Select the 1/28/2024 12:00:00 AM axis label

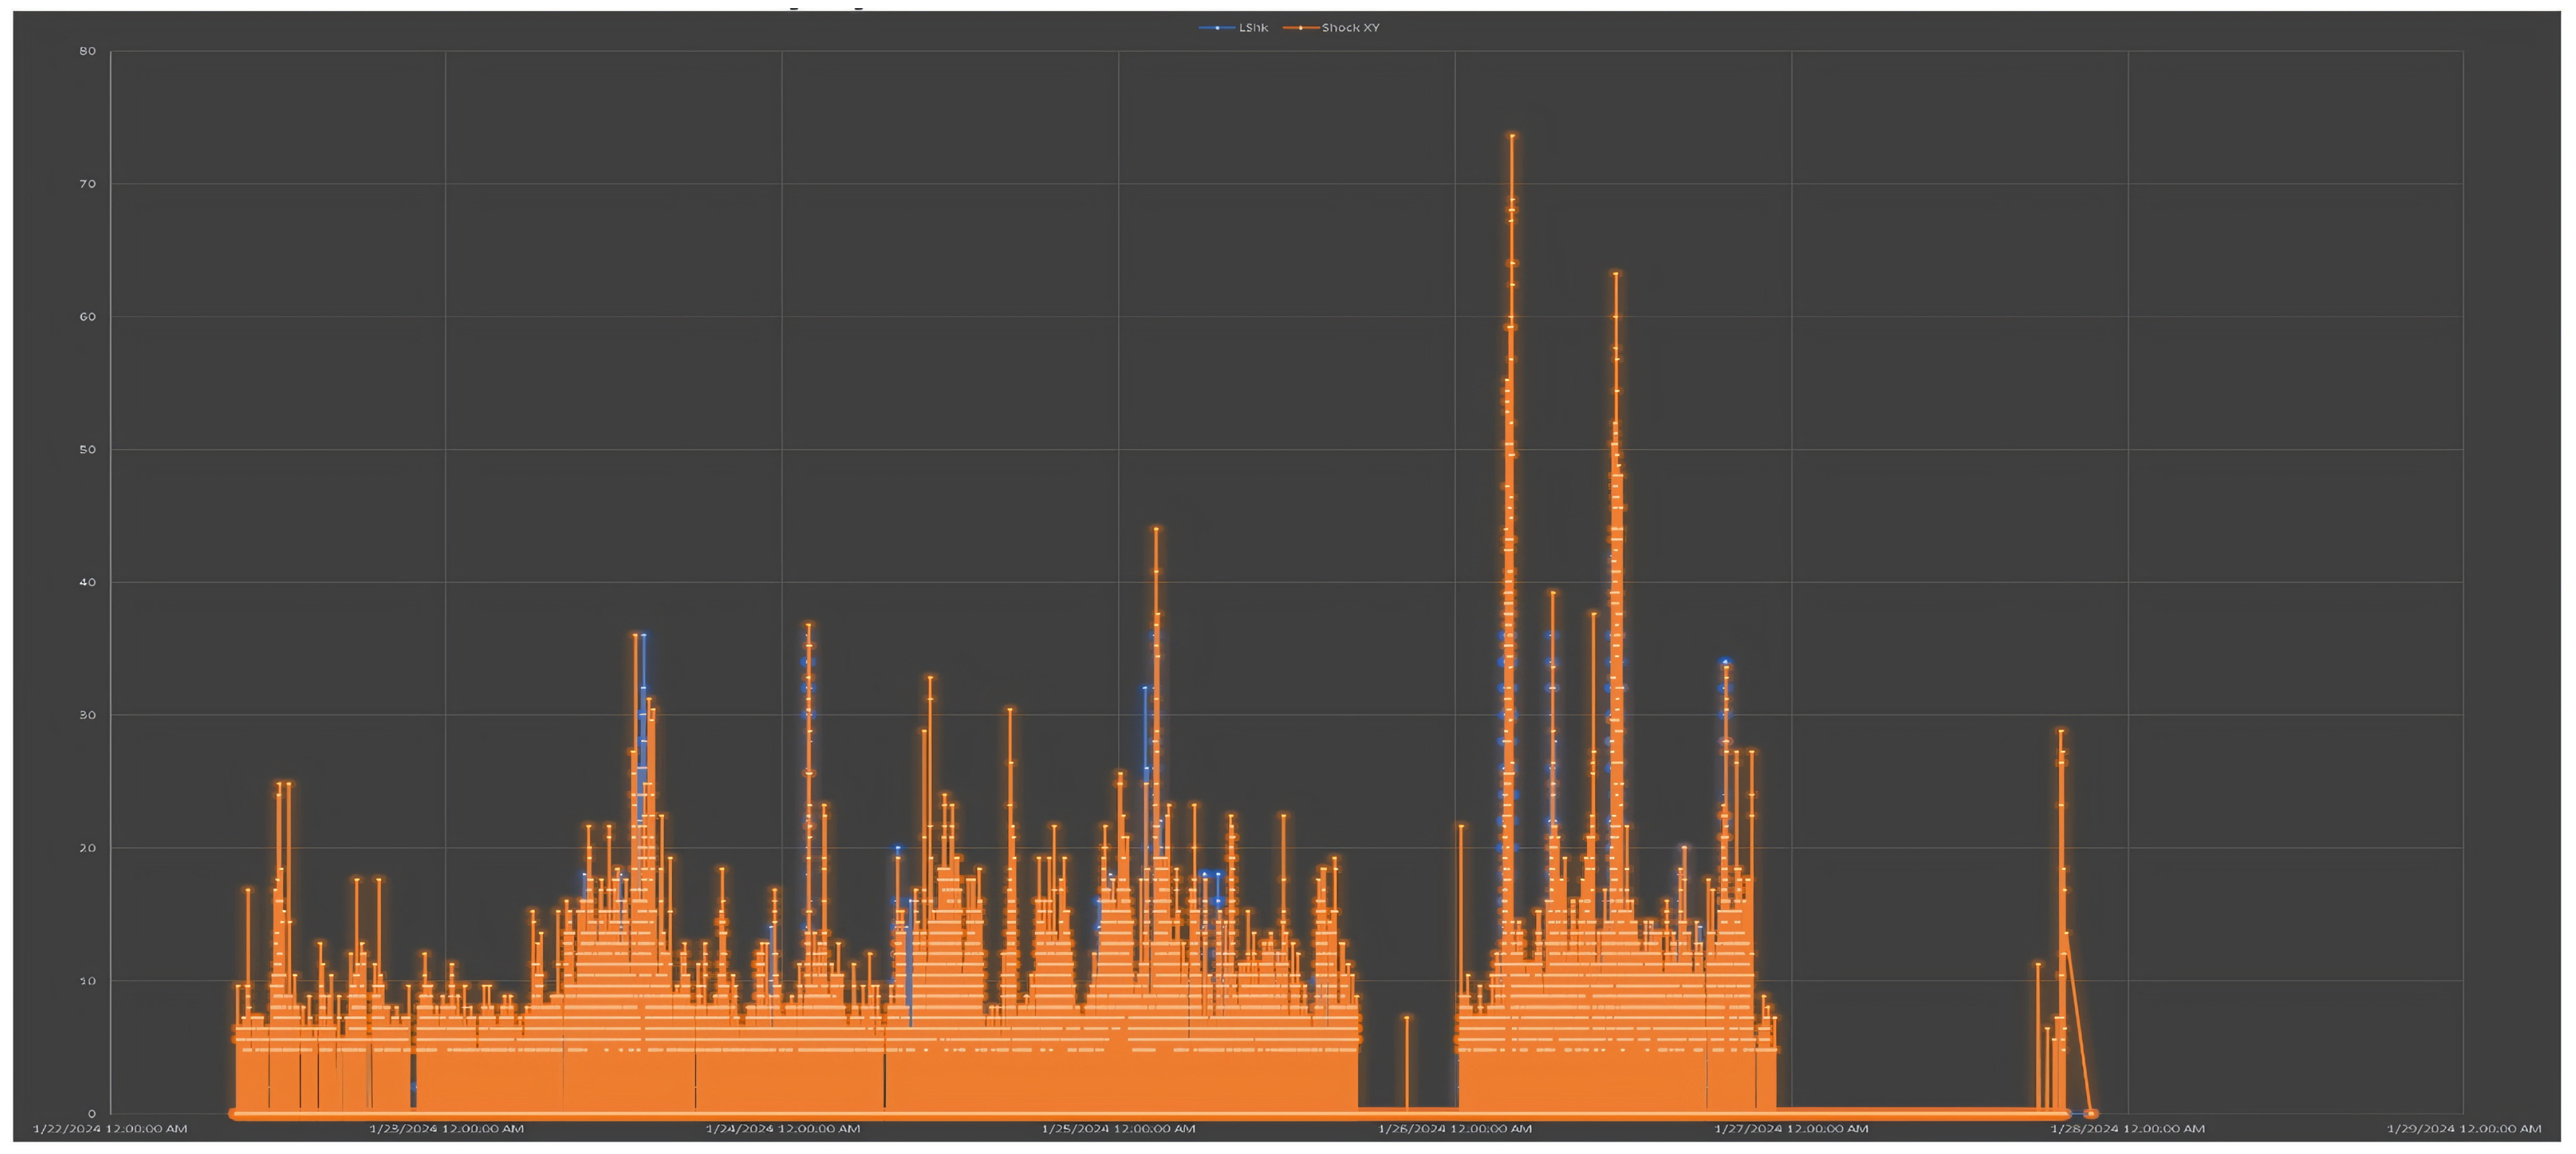point(2127,1129)
